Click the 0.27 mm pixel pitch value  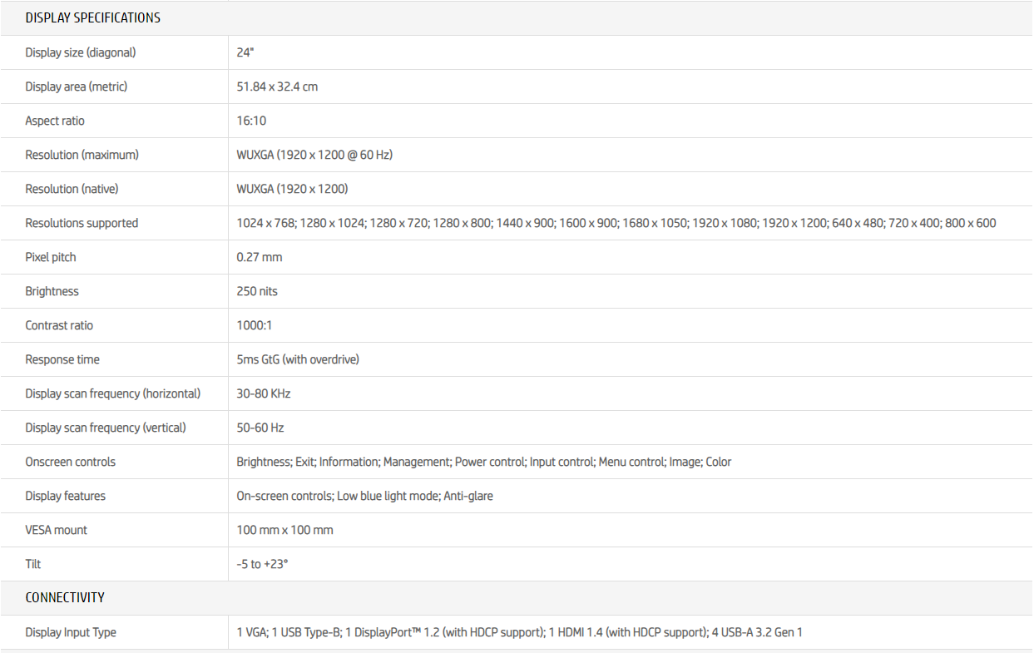260,257
